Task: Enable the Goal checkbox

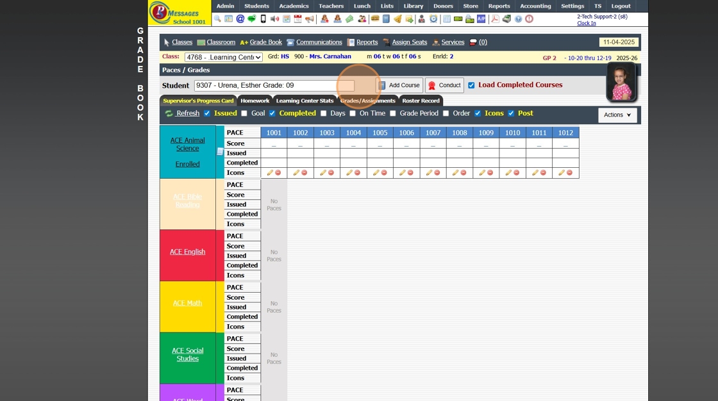Action: [244, 113]
